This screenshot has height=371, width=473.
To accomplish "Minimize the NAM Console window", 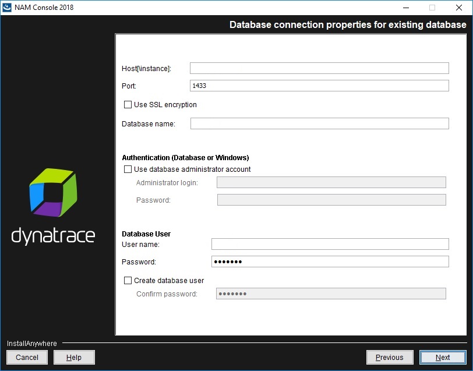I will coord(406,8).
